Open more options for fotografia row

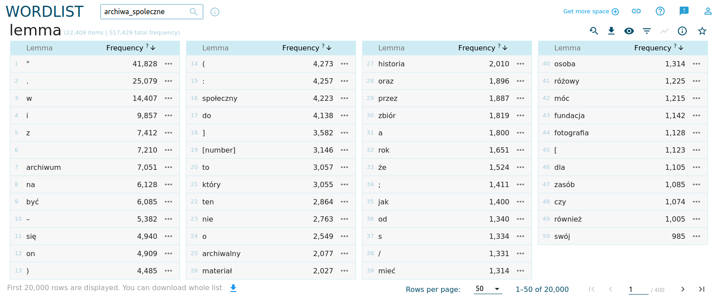(x=696, y=133)
